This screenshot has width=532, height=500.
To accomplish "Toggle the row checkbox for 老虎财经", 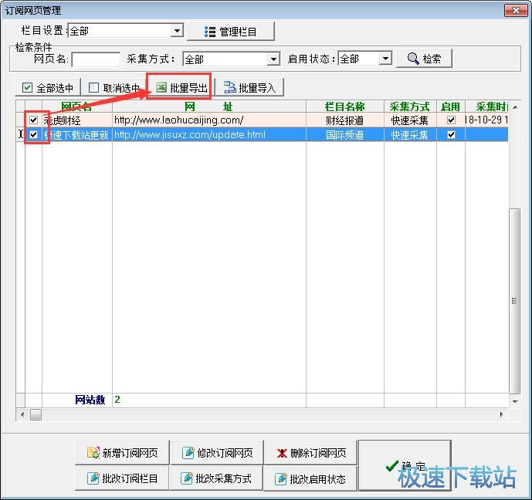I will tap(33, 120).
